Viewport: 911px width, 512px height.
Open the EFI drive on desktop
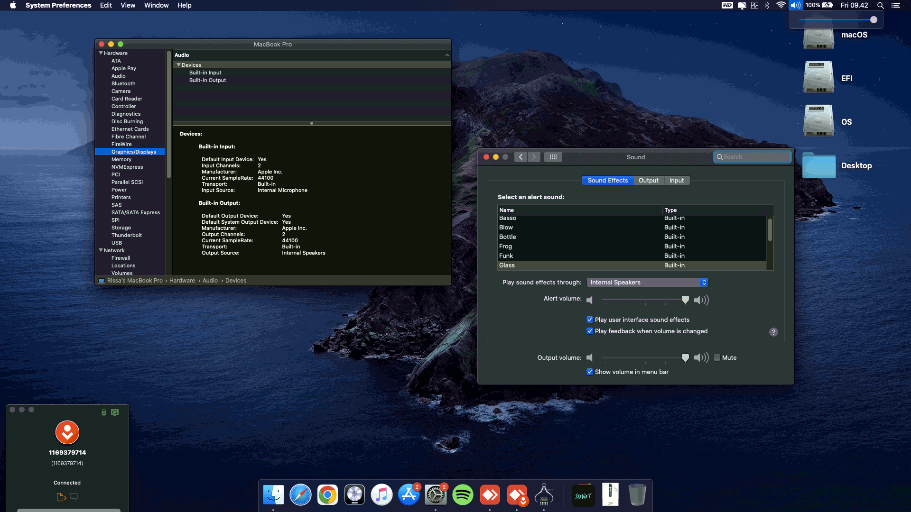[818, 77]
